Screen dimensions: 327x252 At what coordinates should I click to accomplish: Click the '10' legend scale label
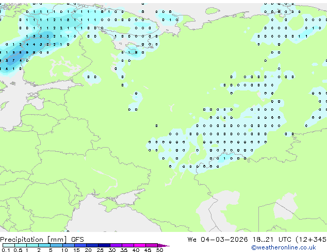pyautogui.click(x=64, y=250)
